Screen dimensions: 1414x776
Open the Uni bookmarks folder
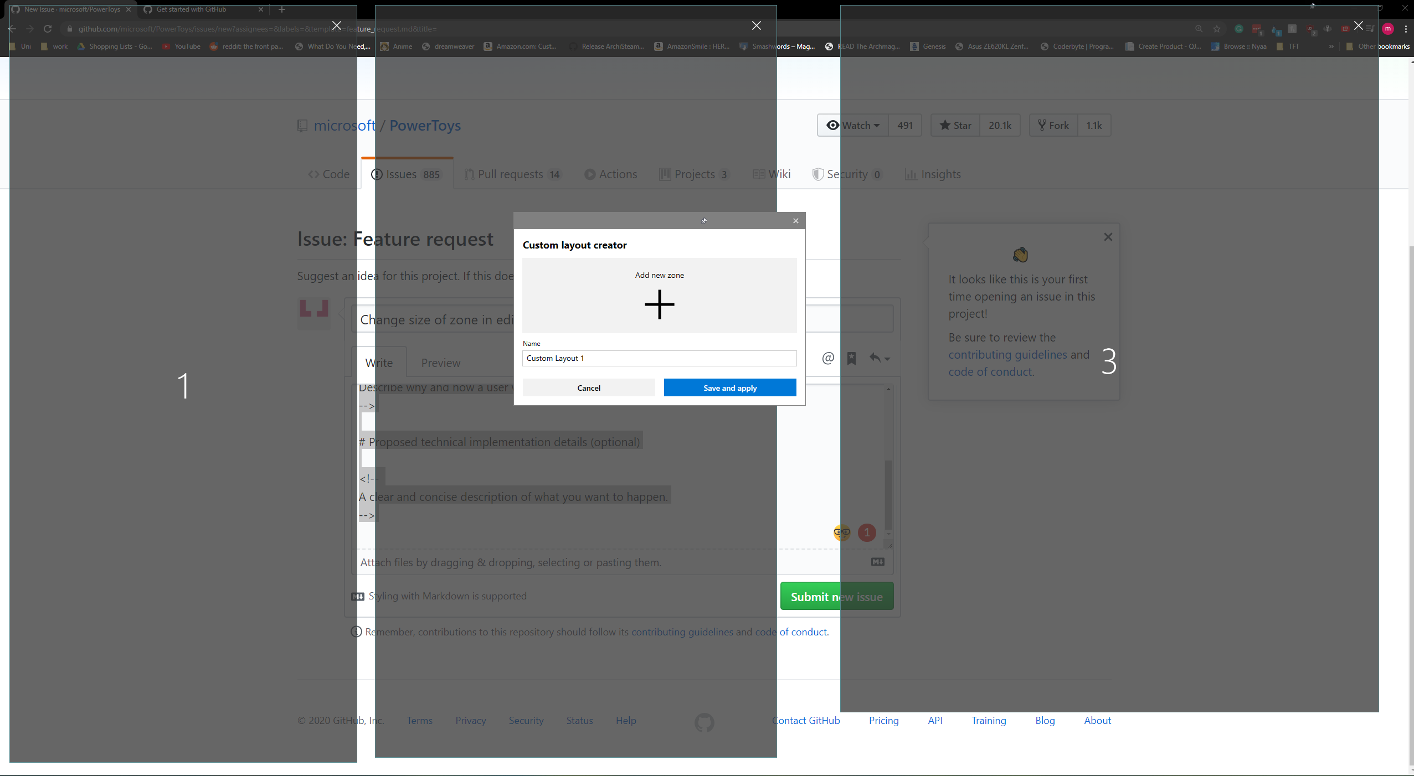[x=20, y=46]
